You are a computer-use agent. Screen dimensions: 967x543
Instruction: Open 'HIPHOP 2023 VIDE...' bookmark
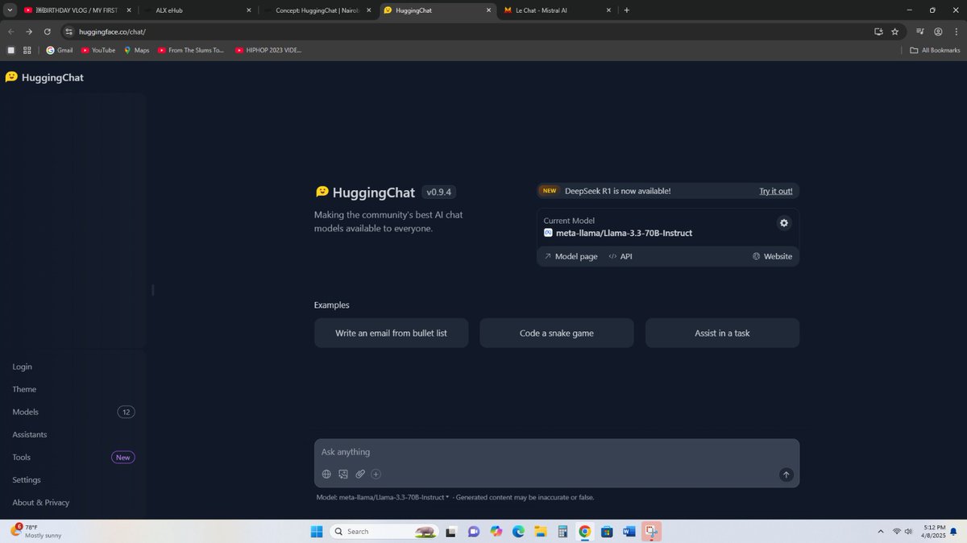pos(268,50)
